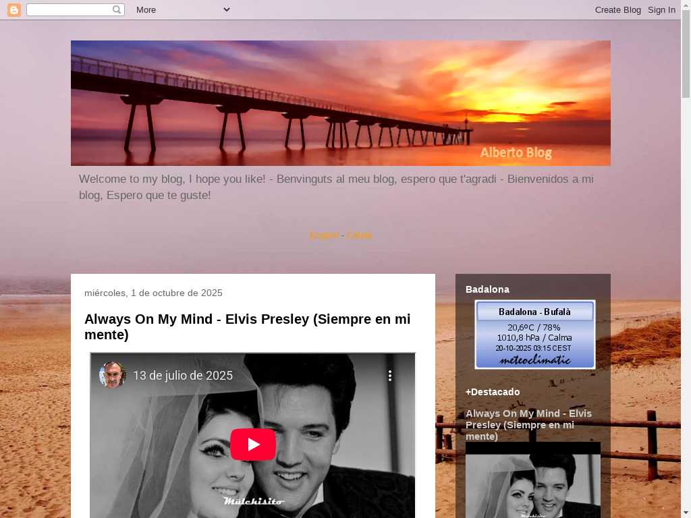Open the video's three-dot options menu
The height and width of the screenshot is (518, 691).
click(x=389, y=376)
